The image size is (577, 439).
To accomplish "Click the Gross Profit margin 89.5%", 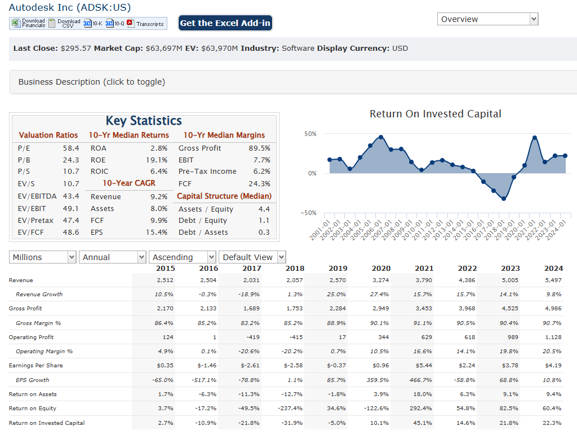I will [259, 148].
